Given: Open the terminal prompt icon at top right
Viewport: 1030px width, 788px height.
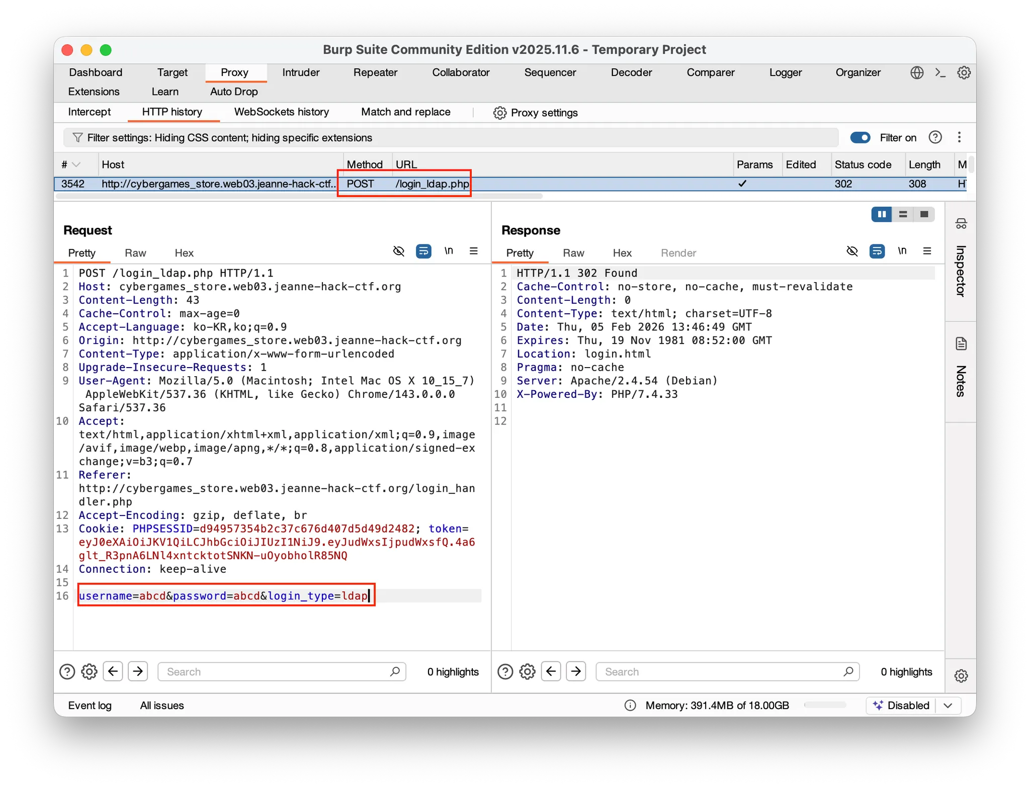Looking at the screenshot, I should pyautogui.click(x=940, y=72).
